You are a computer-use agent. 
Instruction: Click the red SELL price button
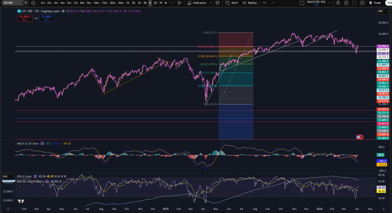[x=25, y=18]
